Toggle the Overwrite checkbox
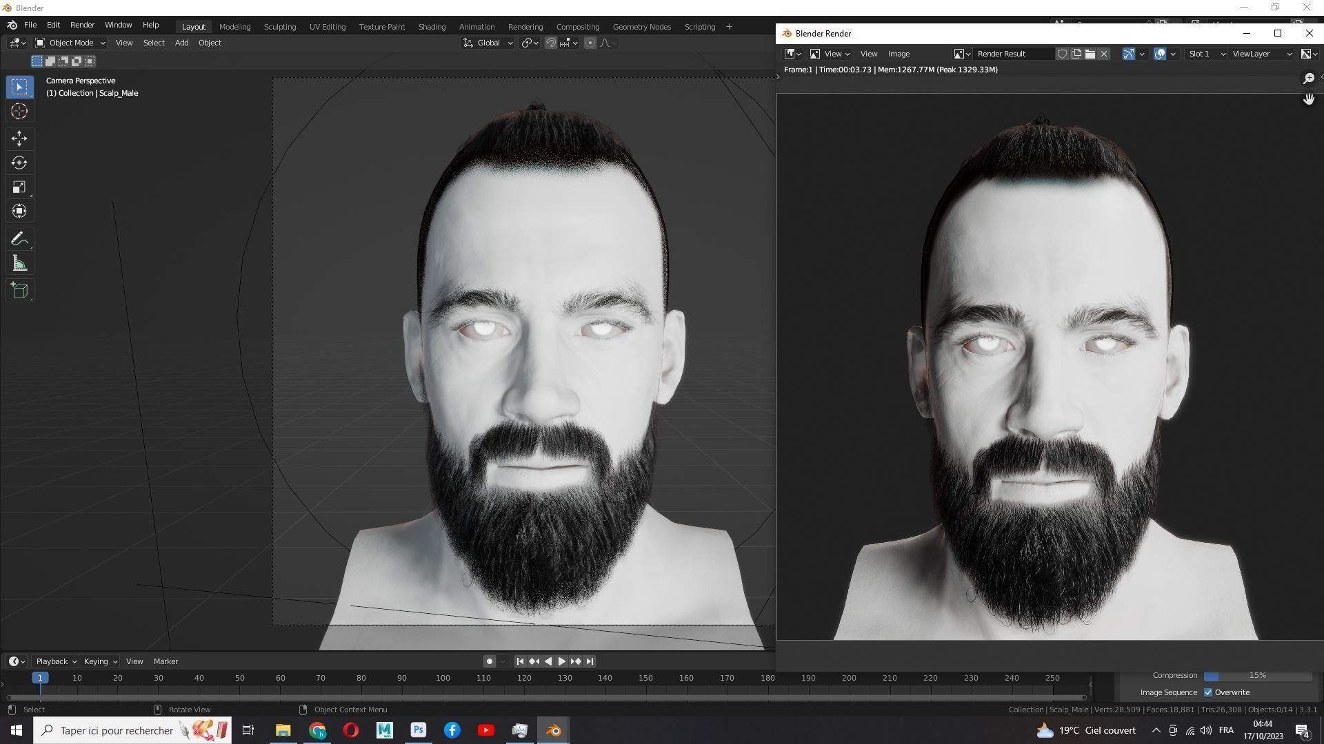Image resolution: width=1324 pixels, height=744 pixels. (1208, 692)
